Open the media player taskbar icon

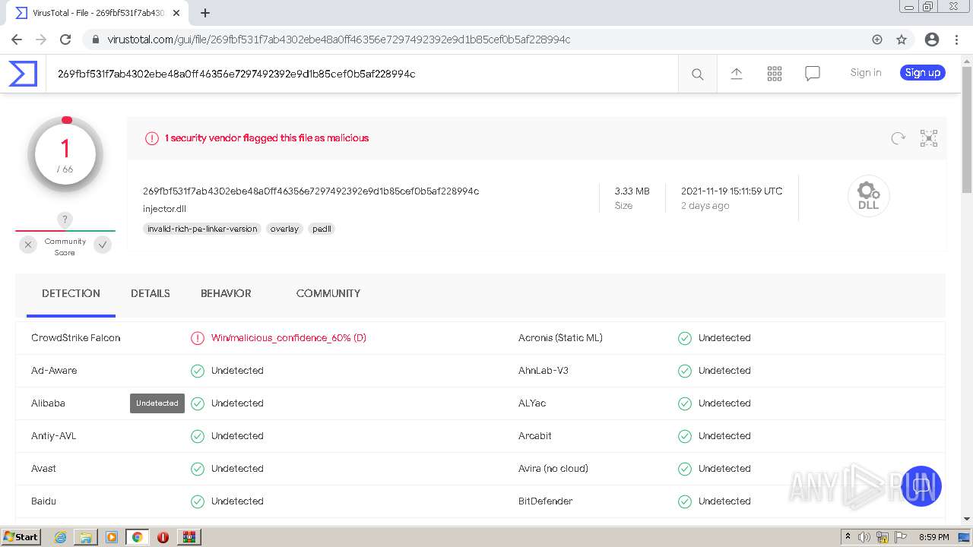click(112, 537)
